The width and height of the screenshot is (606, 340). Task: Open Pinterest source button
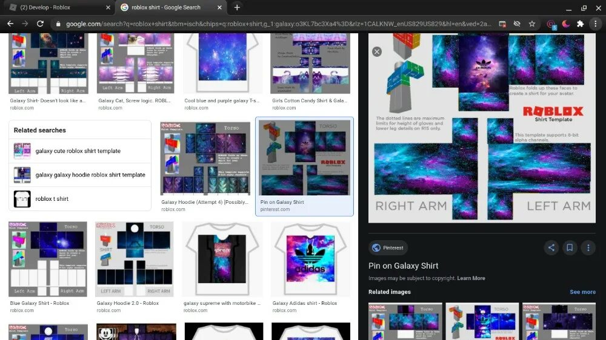tap(388, 248)
